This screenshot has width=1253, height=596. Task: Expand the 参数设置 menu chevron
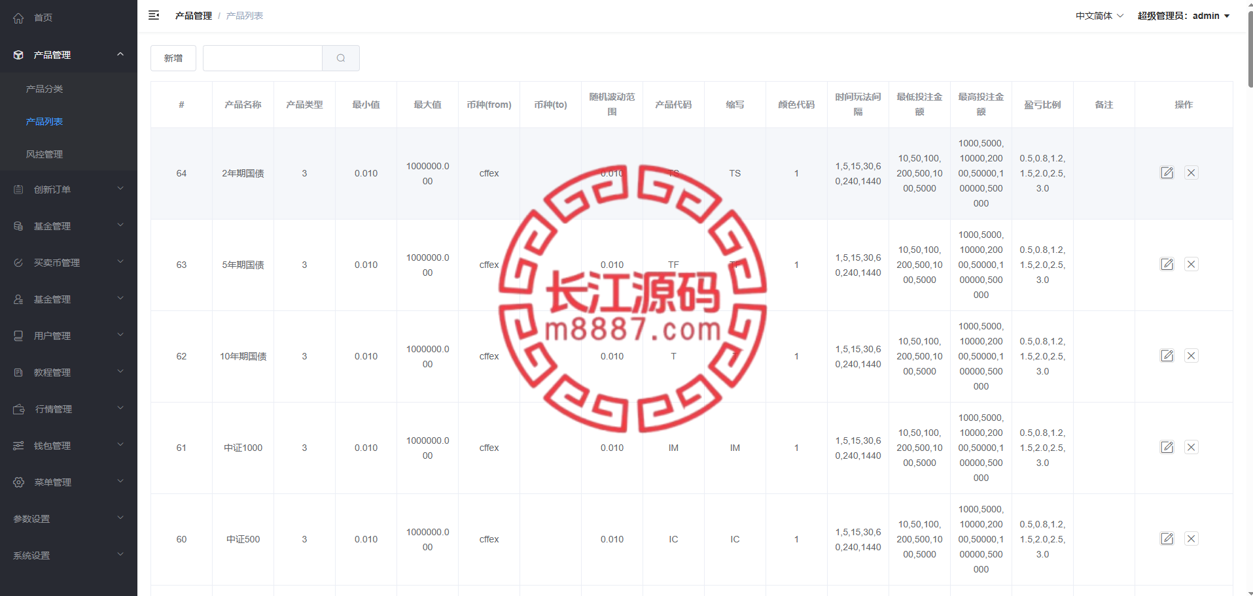click(x=120, y=518)
